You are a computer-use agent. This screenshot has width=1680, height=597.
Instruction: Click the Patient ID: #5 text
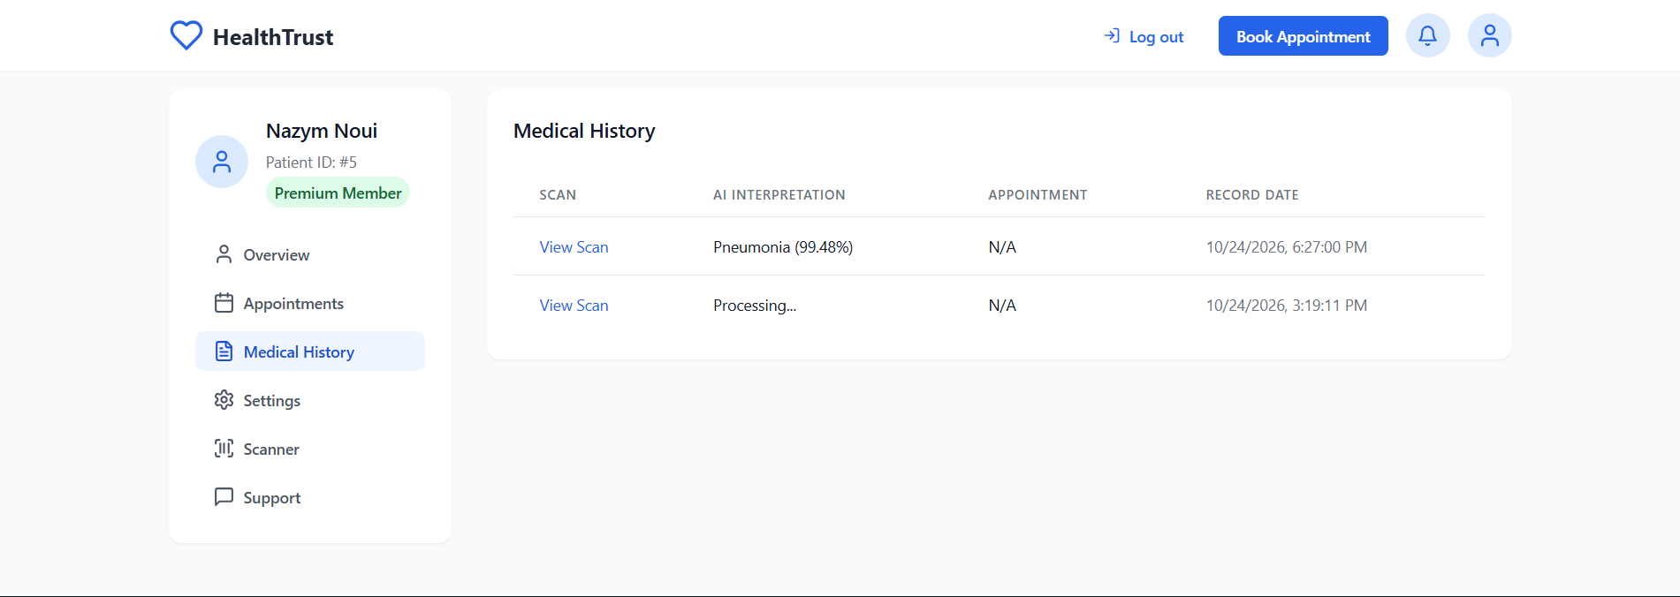coord(311,162)
